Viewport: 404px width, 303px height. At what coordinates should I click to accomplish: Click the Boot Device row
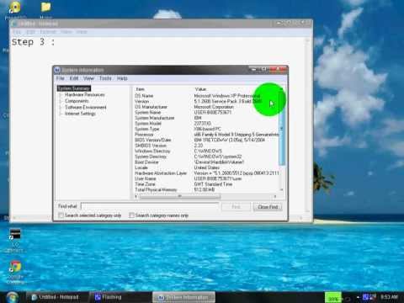[206, 162]
